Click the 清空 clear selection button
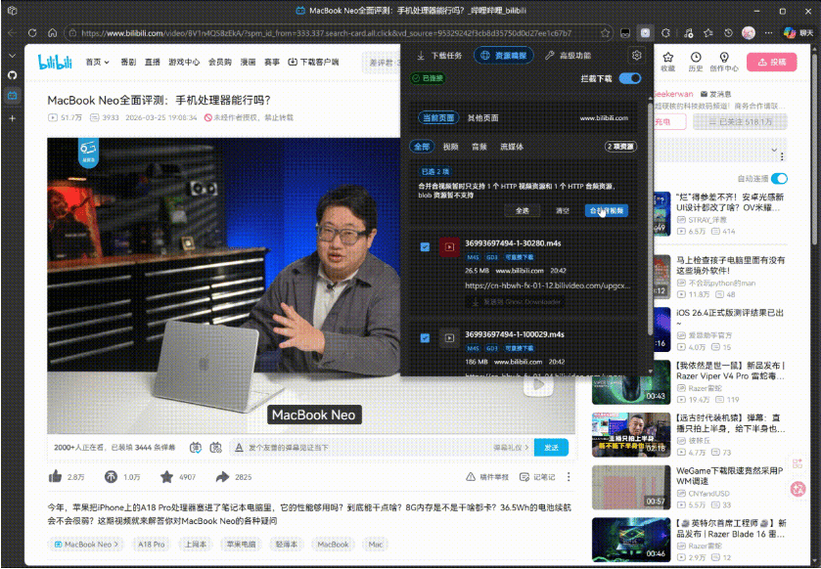Image resolution: width=821 pixels, height=569 pixels. [563, 211]
